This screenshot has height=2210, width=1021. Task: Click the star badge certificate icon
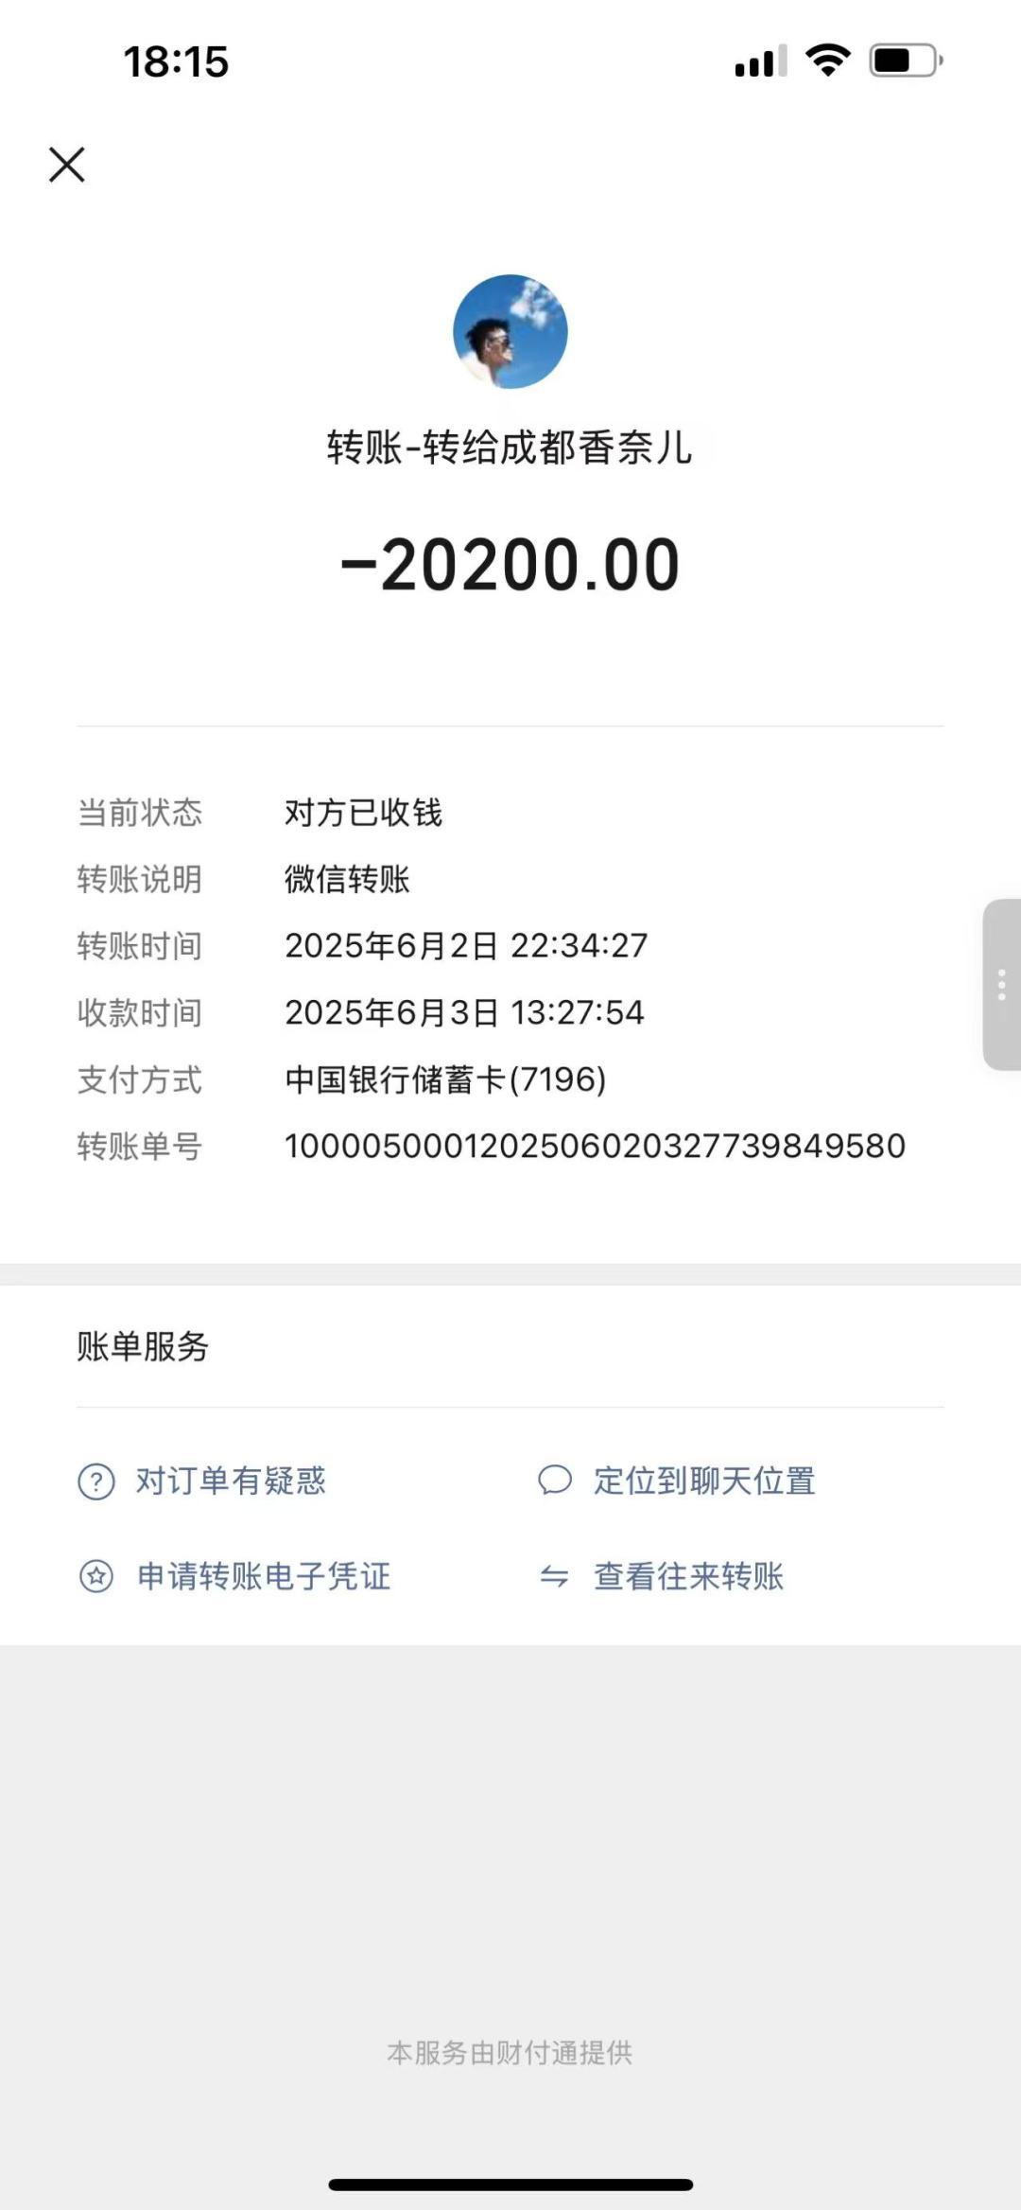click(96, 1576)
